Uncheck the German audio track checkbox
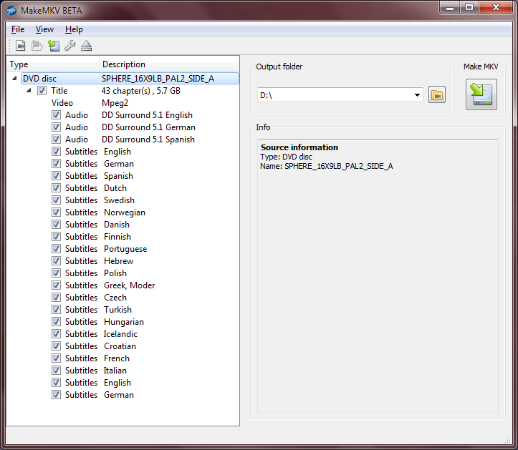The width and height of the screenshot is (518, 450). pos(56,127)
